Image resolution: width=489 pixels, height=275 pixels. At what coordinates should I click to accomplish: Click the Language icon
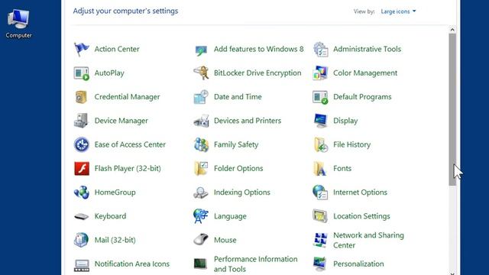click(201, 216)
